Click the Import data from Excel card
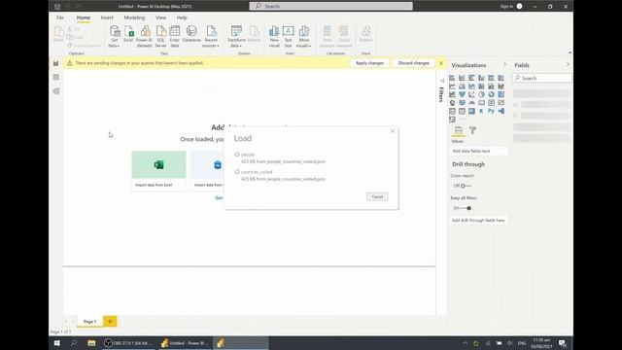This screenshot has height=350, width=622. [158, 171]
